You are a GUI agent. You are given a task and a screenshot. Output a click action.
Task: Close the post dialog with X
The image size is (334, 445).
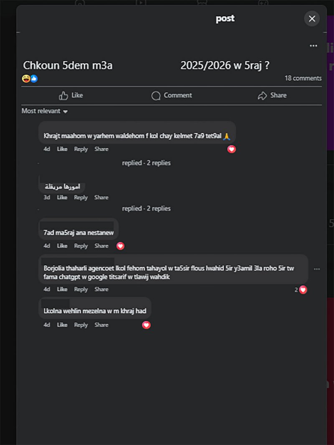[x=311, y=18]
